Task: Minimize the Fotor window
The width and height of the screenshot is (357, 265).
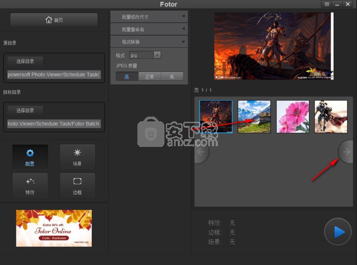Action: 337,4
